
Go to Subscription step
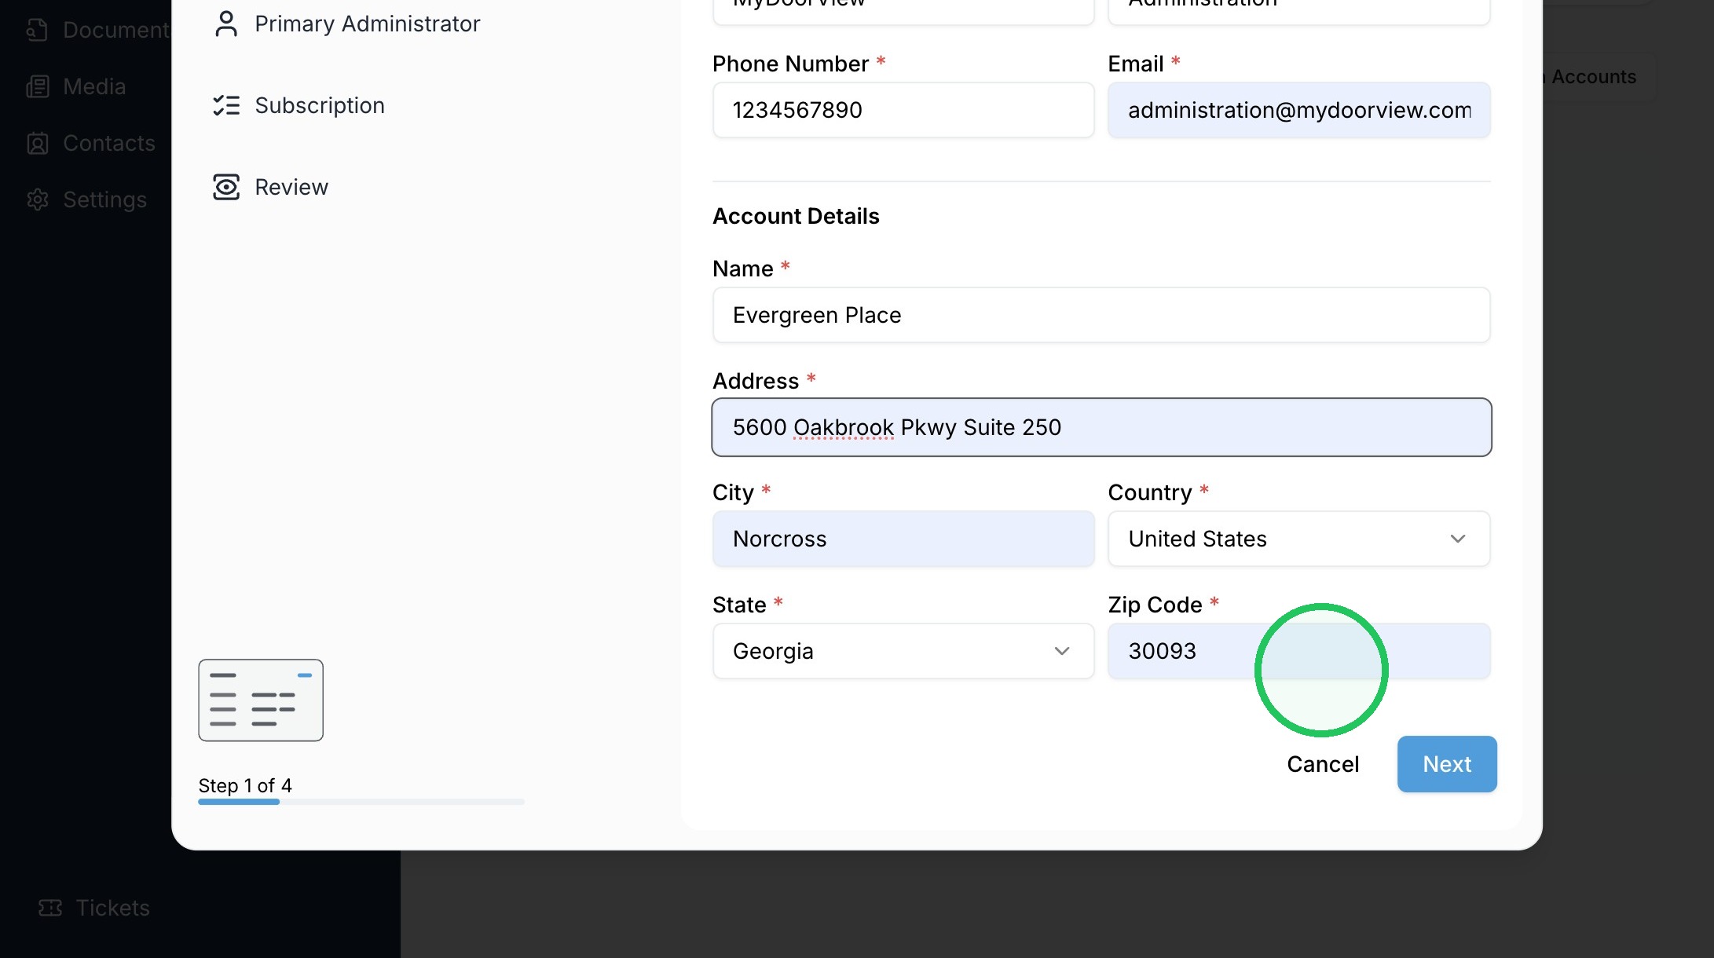click(x=298, y=105)
